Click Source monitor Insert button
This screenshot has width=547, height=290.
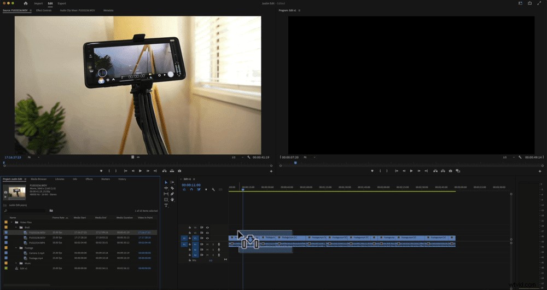click(x=164, y=171)
